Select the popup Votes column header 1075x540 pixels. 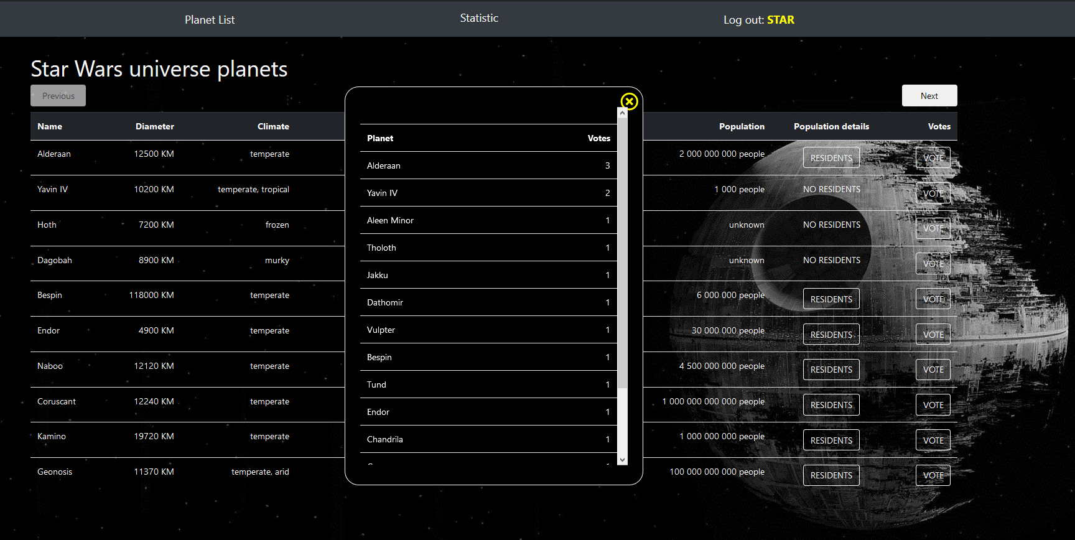(598, 138)
